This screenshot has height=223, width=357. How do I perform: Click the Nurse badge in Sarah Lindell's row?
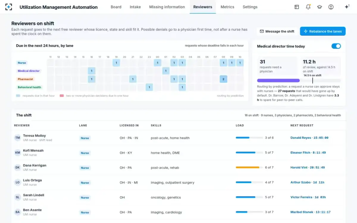point(85,197)
